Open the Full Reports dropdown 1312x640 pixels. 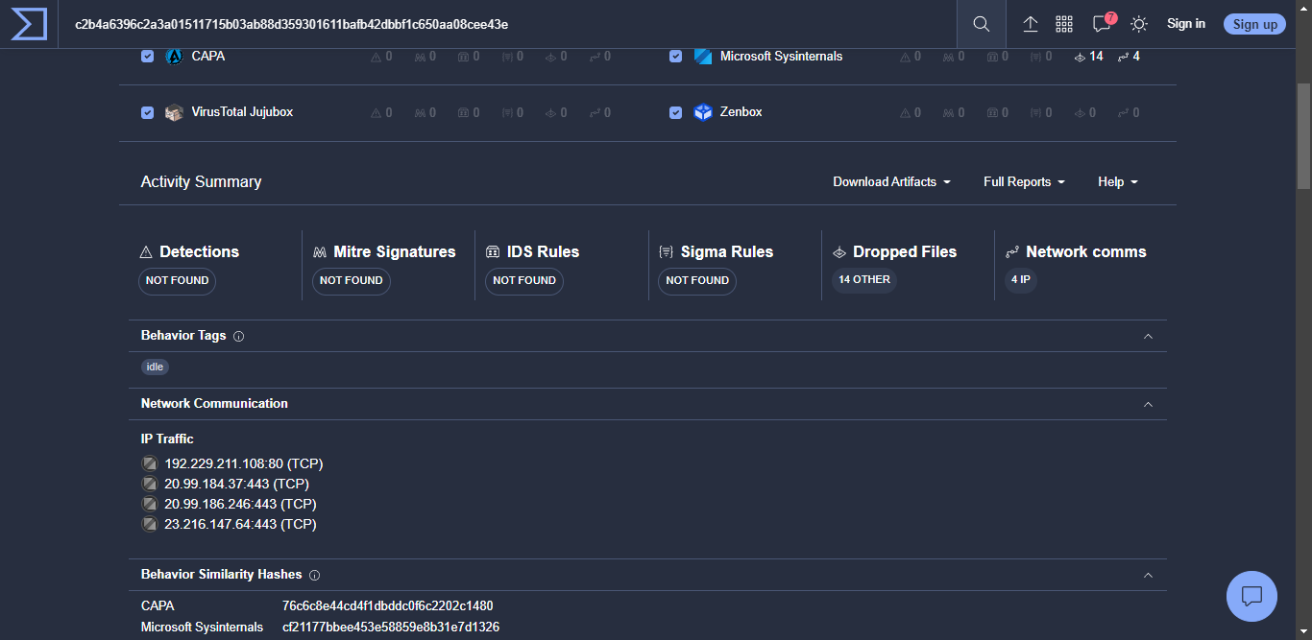tap(1024, 182)
